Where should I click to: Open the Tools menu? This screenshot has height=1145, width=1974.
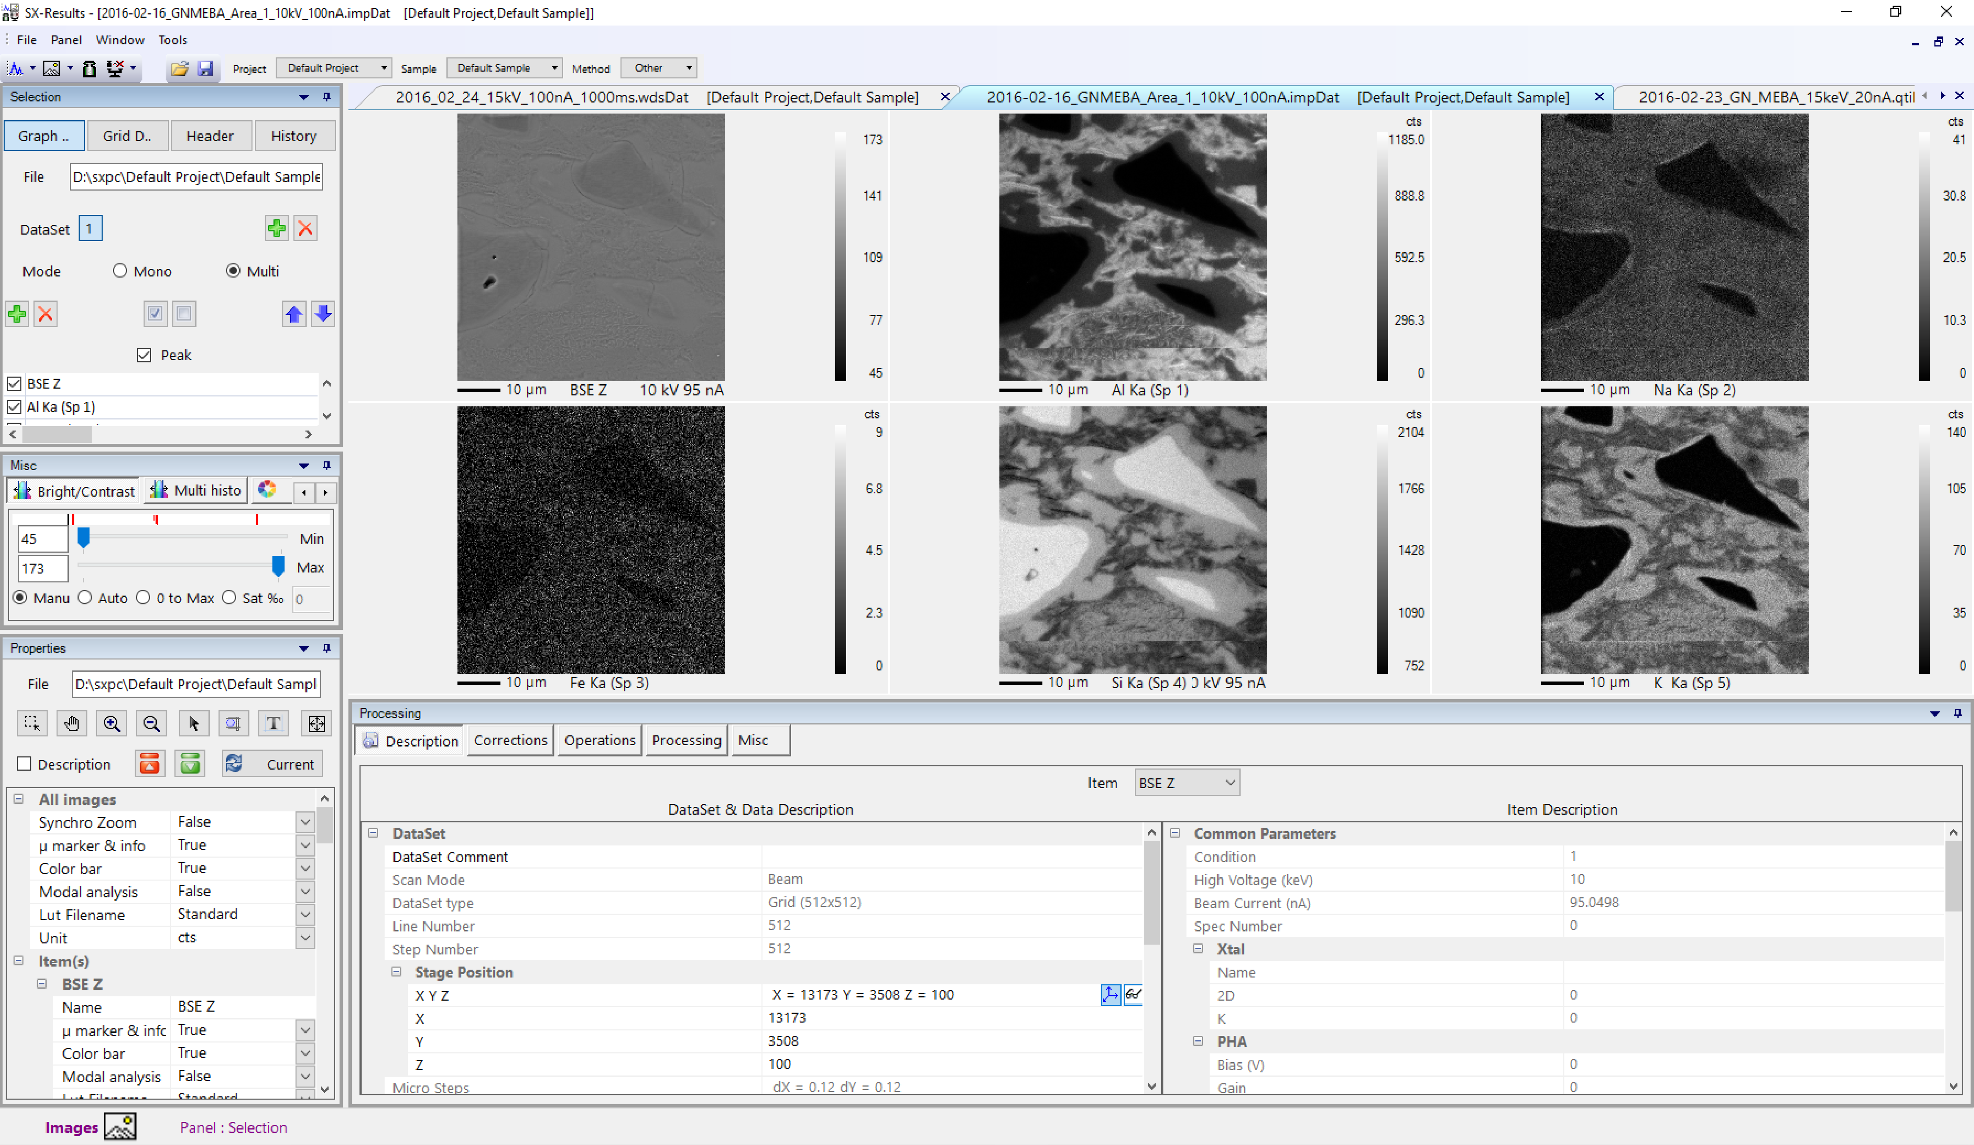click(x=172, y=40)
